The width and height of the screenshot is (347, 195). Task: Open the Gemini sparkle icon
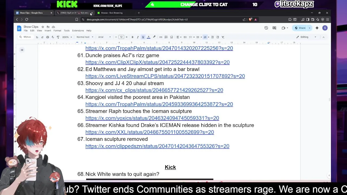coord(317,28)
